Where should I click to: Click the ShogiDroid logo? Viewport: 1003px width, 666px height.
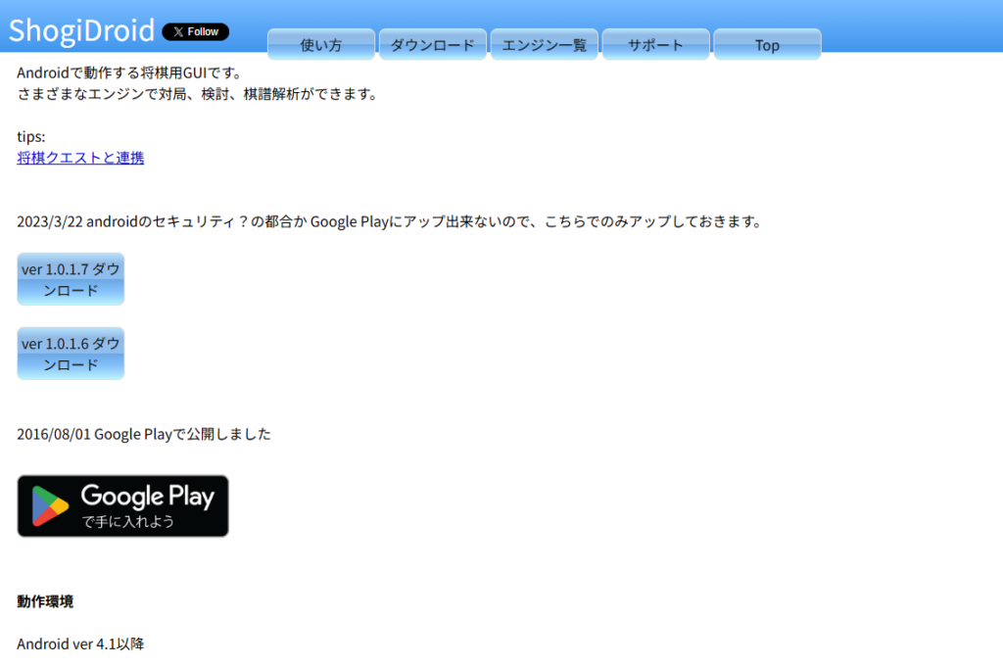coord(80,30)
